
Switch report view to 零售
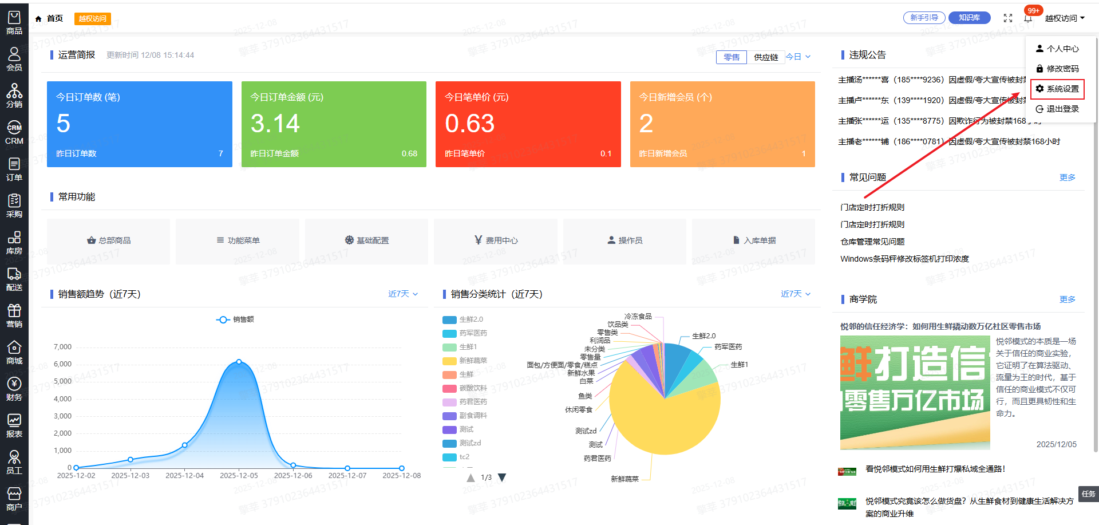click(731, 57)
